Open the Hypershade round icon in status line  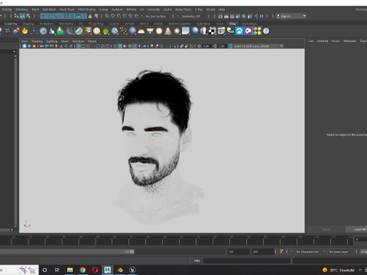tap(244, 16)
